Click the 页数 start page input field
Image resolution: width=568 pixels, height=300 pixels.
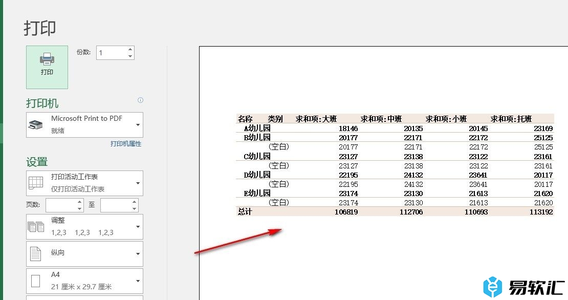point(61,205)
